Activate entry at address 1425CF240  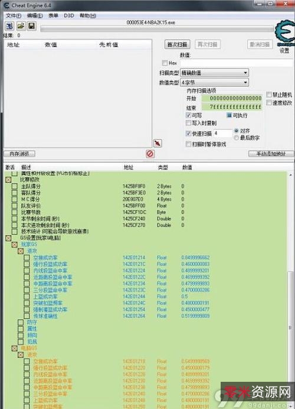coord(14,219)
